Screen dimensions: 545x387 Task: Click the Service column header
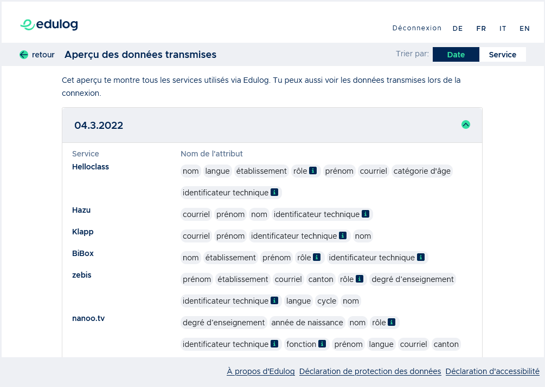click(x=86, y=154)
